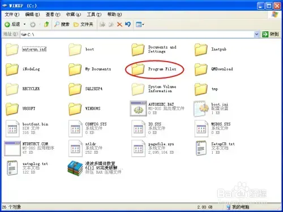Select the pagefile.sys file icon
This screenshot has width=283, height=212.
point(139,149)
